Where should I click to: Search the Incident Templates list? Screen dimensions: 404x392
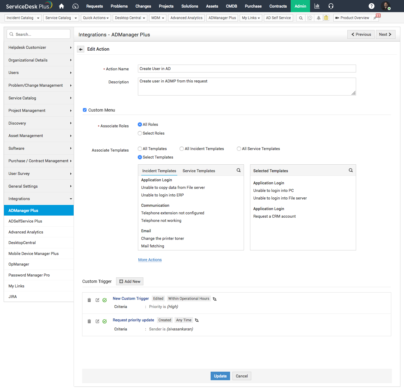[239, 170]
